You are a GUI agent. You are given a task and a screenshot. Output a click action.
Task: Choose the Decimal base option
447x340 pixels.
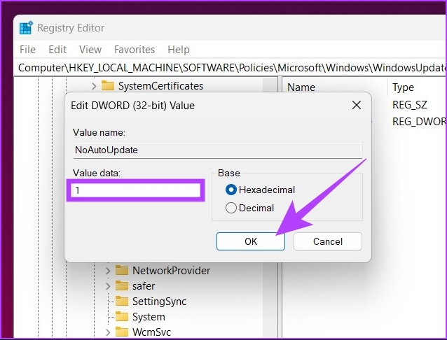click(231, 208)
